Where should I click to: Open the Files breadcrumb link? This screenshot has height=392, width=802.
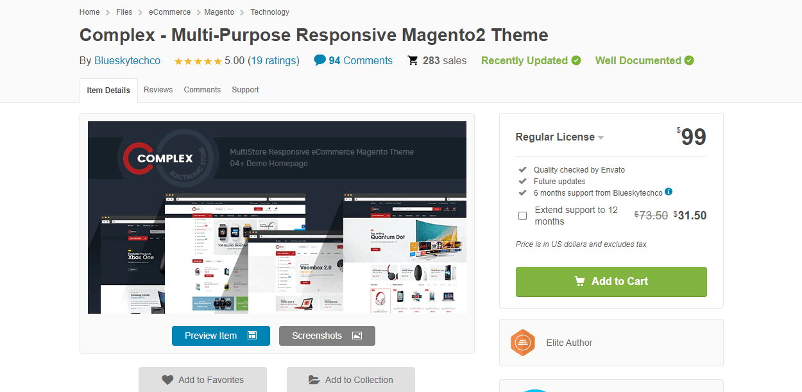(x=124, y=12)
